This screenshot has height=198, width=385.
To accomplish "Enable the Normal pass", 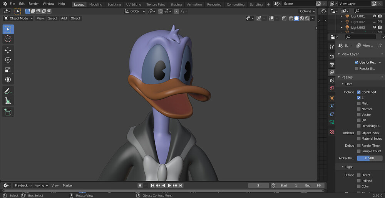I will coord(359,109).
